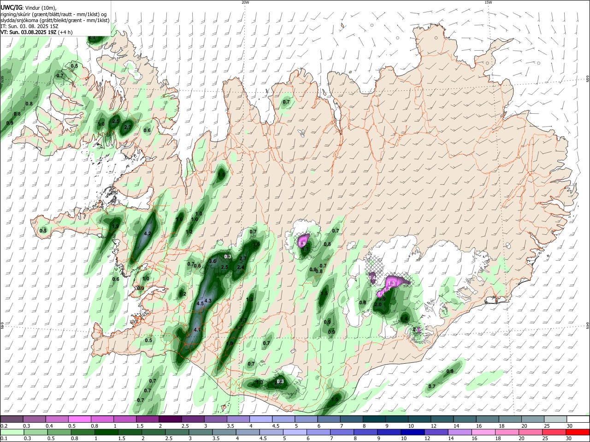Select the darkest green 1–1.5 swatch in the lower legend
Image resolution: width=590 pixels, height=442 pixels.
106,432
